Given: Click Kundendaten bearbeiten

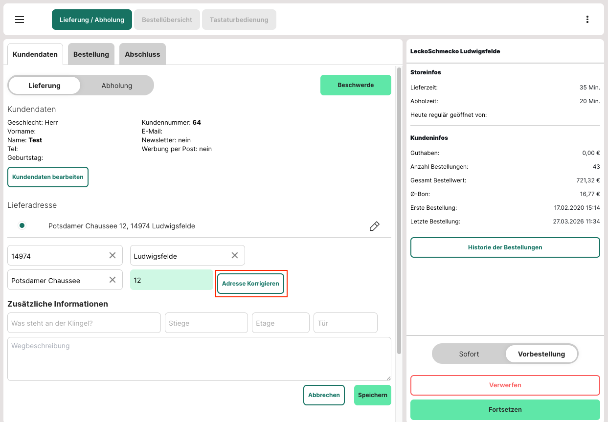Looking at the screenshot, I should (x=48, y=177).
